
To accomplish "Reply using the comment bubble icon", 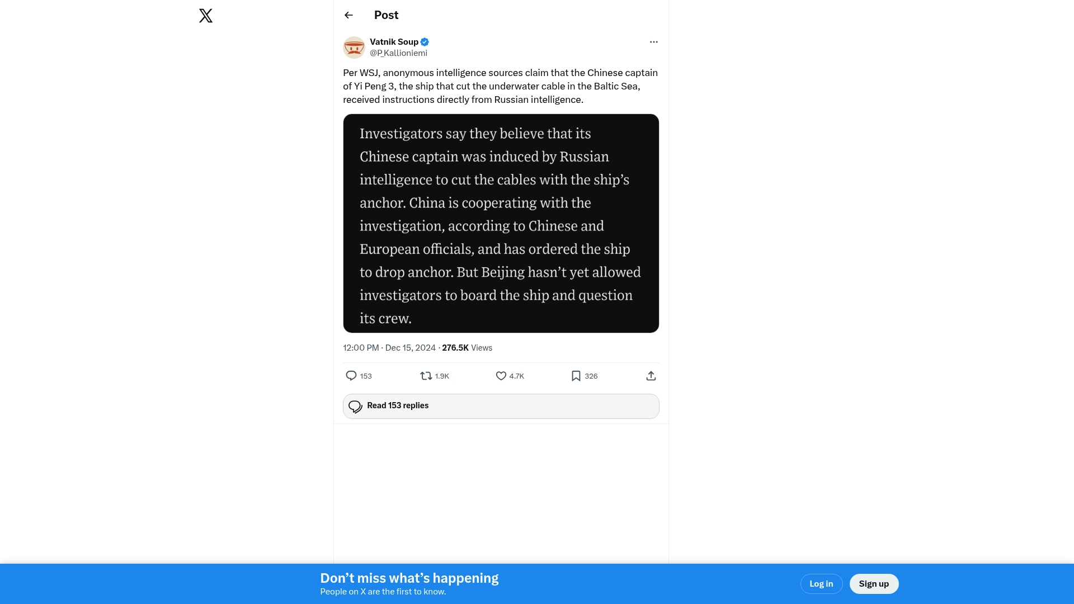I will 351,376.
